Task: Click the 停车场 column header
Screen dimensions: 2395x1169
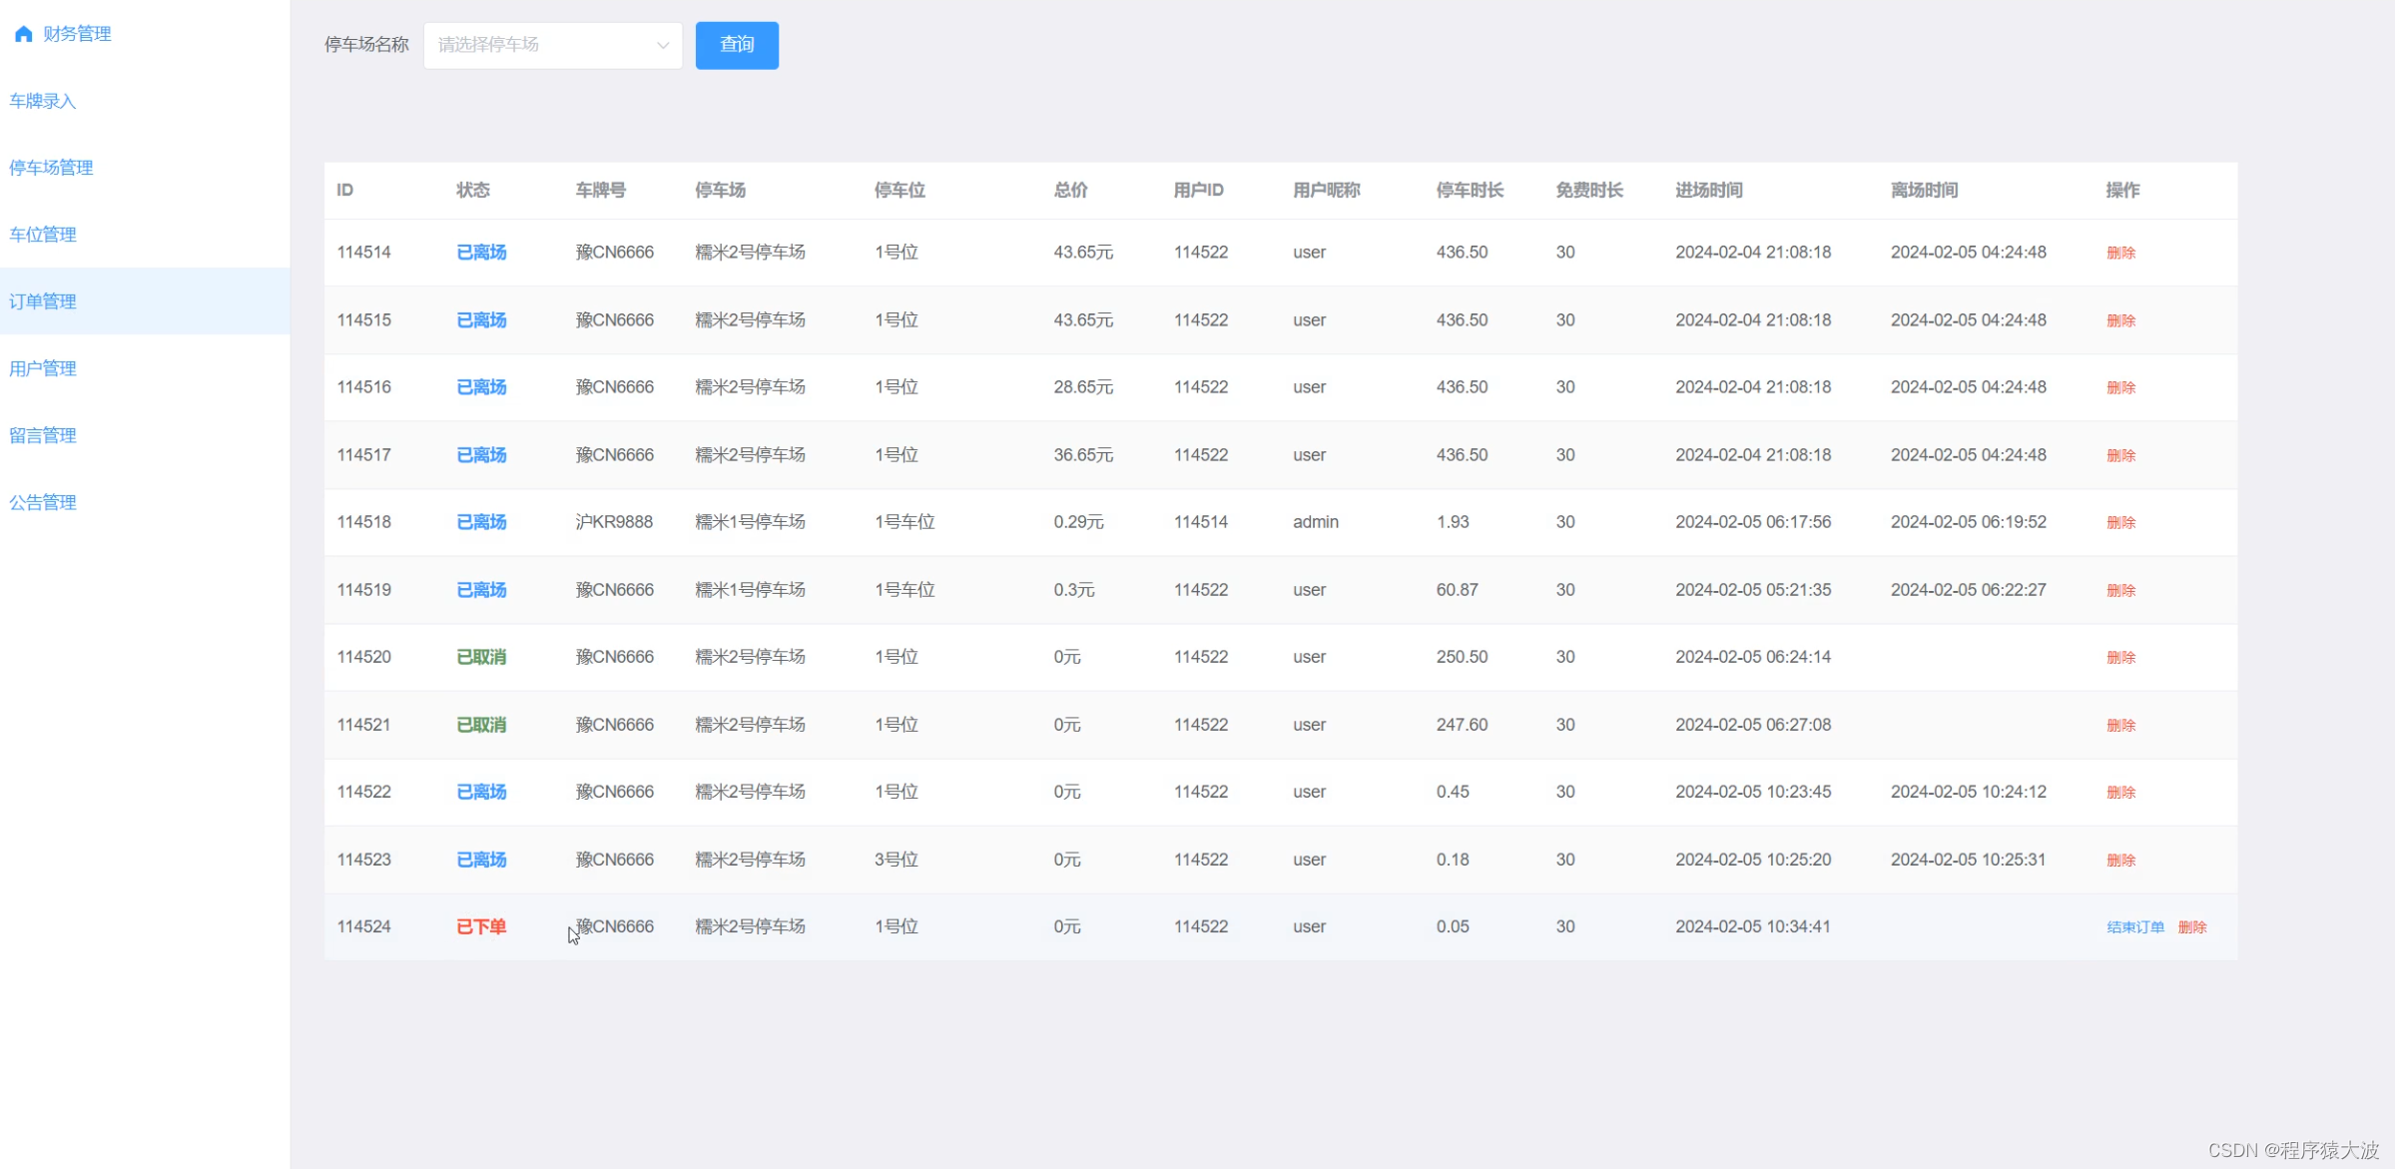Action: point(721,190)
